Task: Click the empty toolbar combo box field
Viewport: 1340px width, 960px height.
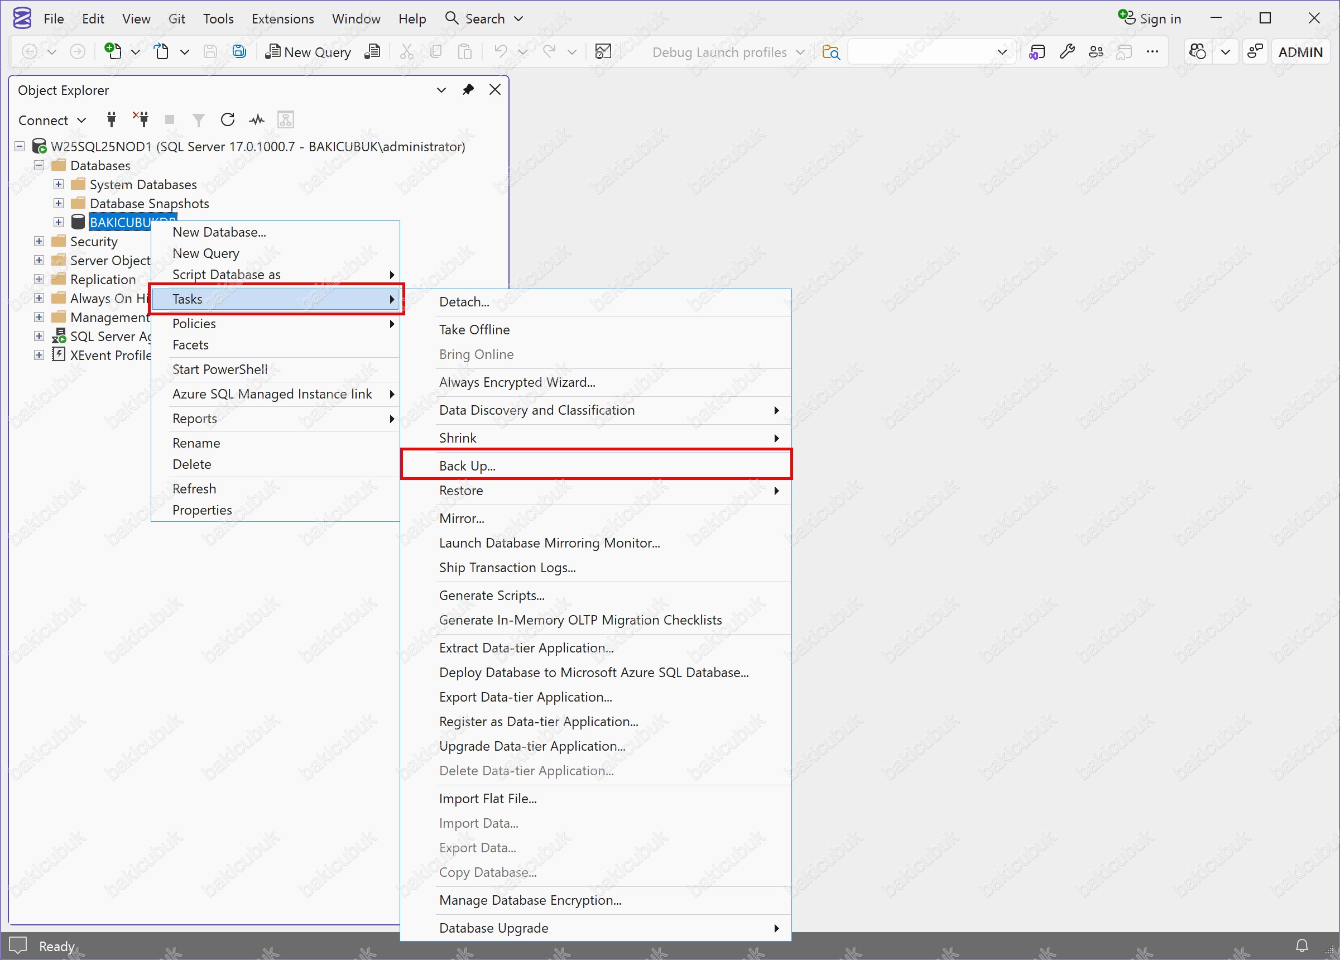Action: pyautogui.click(x=921, y=52)
